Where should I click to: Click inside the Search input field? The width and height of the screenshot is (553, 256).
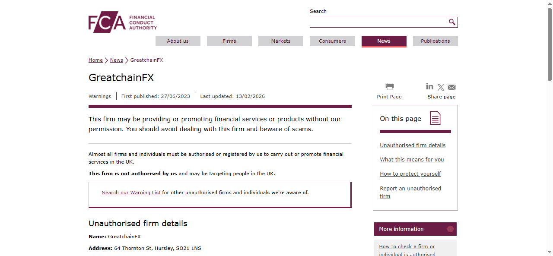tap(378, 22)
